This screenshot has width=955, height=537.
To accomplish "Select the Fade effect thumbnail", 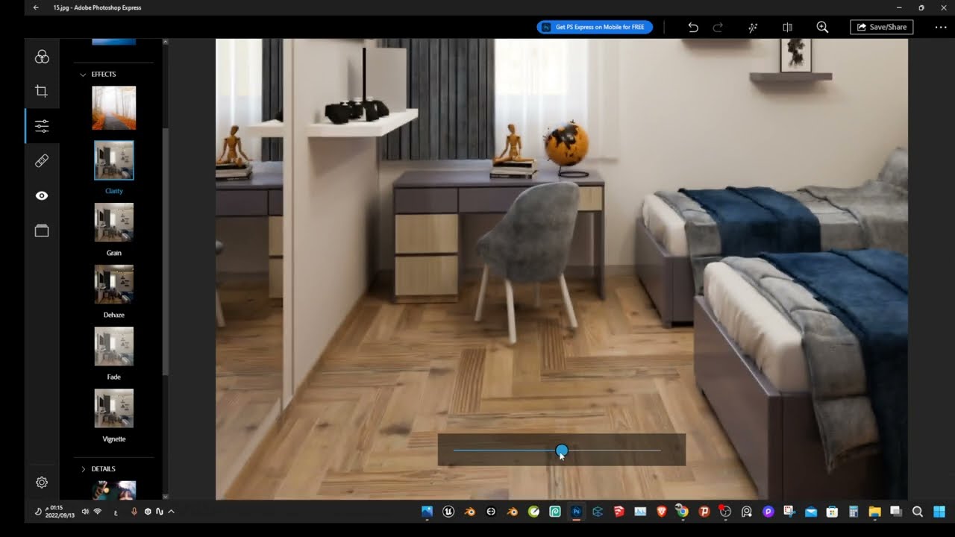I will click(x=114, y=346).
